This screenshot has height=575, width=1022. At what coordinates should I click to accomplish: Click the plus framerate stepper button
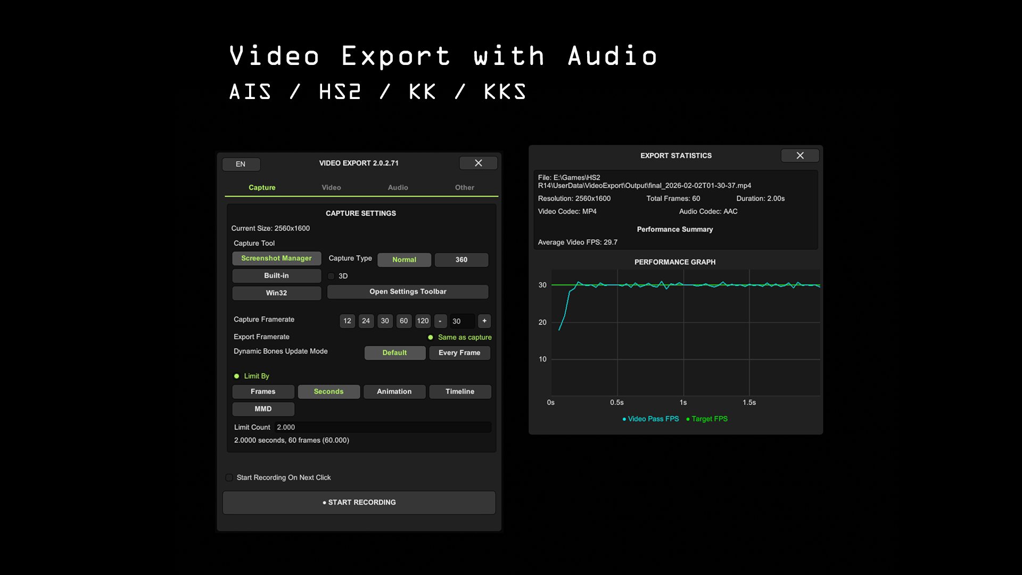(x=484, y=321)
